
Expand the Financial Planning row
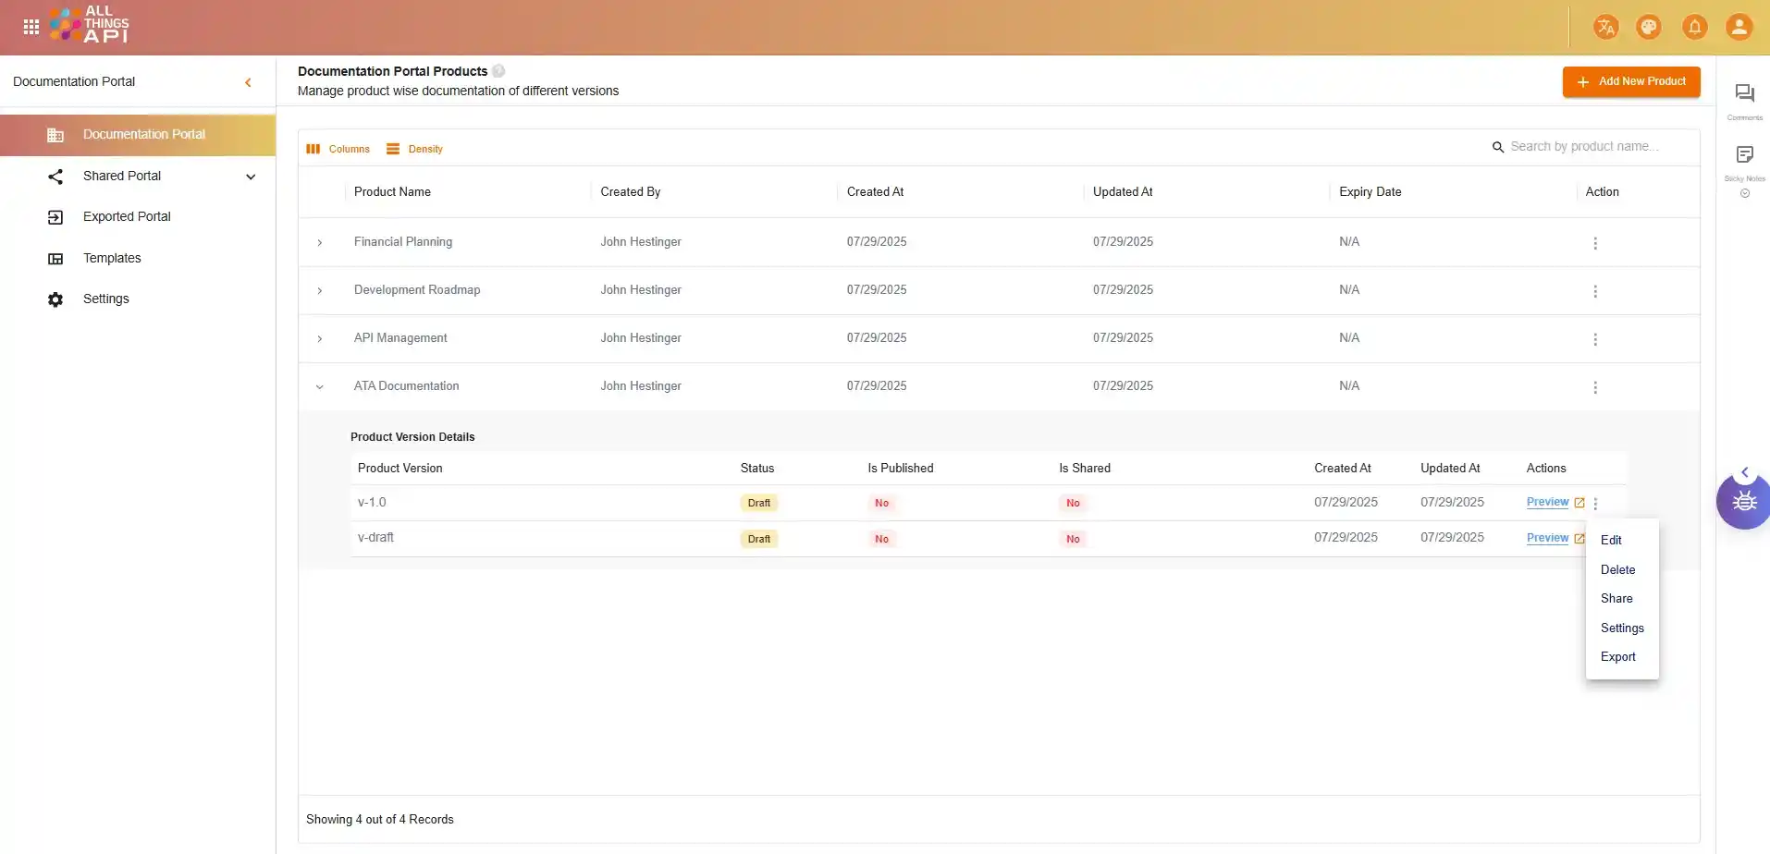coord(320,243)
